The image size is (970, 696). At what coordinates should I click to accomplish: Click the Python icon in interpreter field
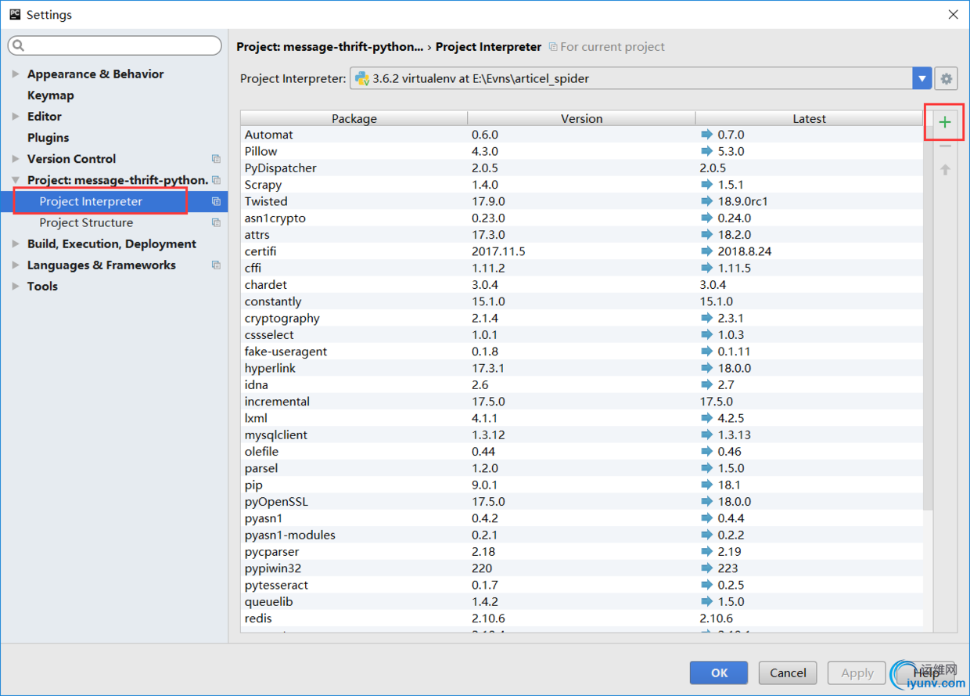coord(362,78)
